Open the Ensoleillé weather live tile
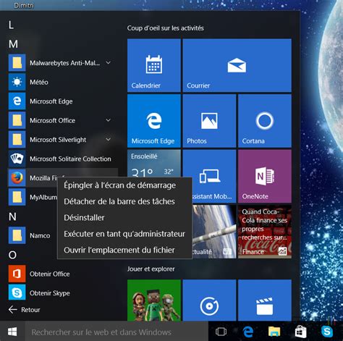 tap(154, 163)
